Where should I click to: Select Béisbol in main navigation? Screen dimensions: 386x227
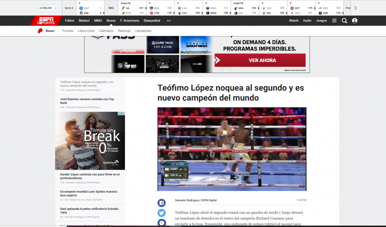pyautogui.click(x=84, y=21)
